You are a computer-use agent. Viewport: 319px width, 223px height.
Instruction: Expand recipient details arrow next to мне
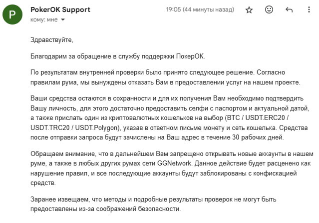[x=63, y=19]
